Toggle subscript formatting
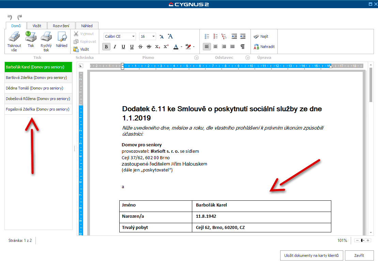Viewport: 378px width, 264px height. coord(157,47)
